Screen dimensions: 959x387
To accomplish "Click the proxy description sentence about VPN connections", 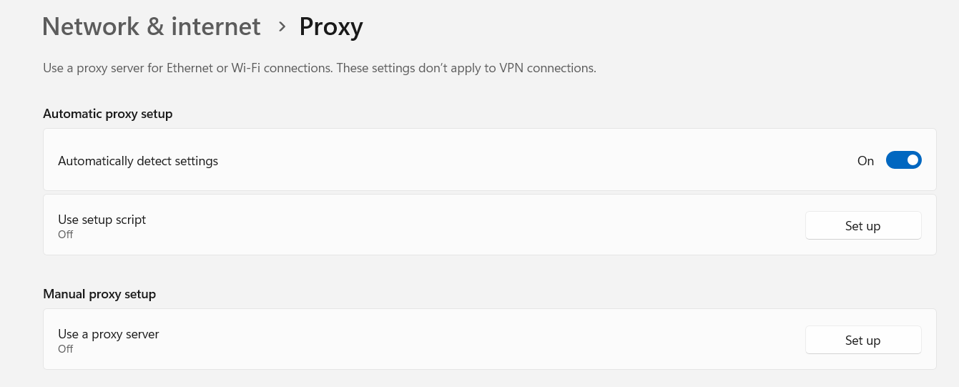I will coord(320,69).
